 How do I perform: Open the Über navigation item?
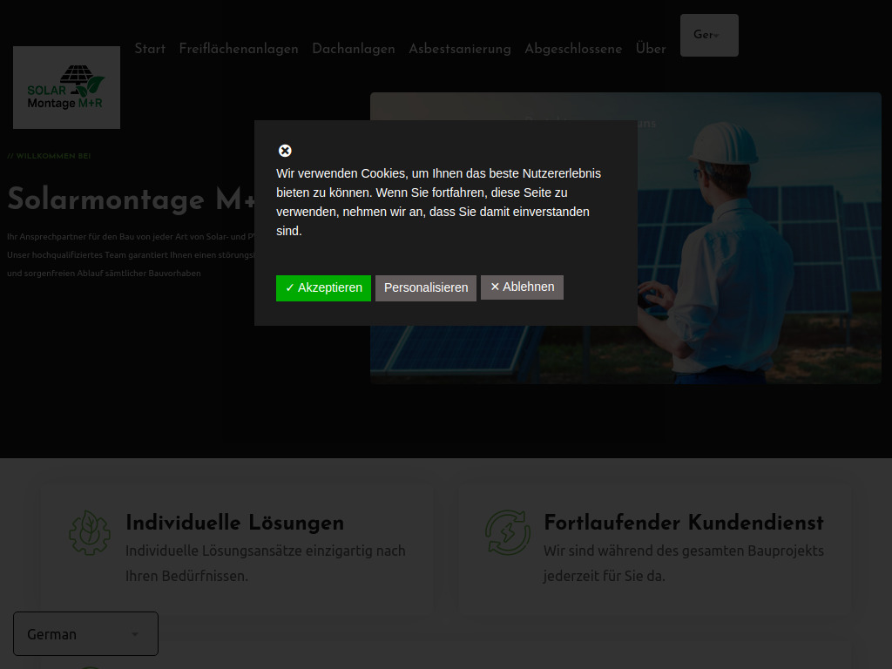point(650,50)
